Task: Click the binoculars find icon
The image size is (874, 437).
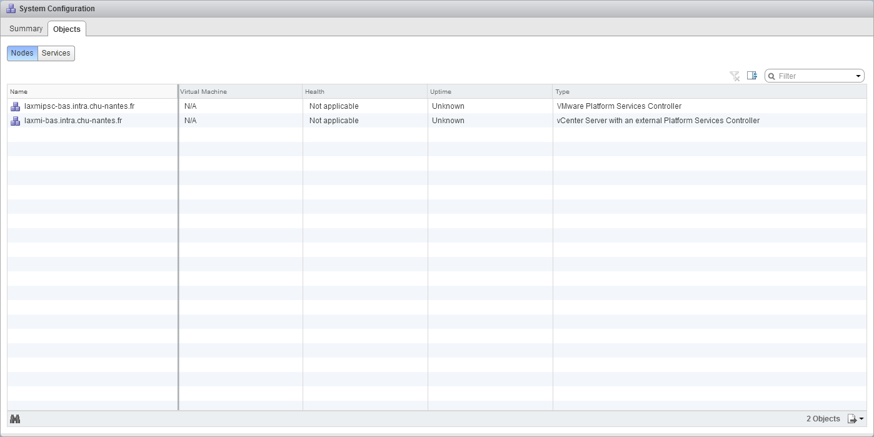Action: [x=15, y=419]
